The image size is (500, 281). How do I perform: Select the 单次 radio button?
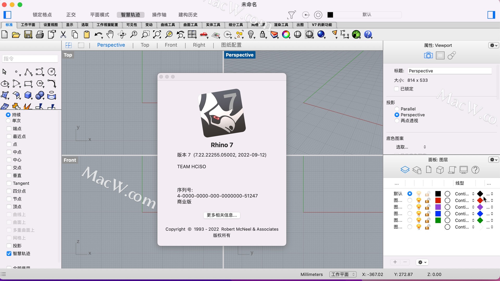[x=8, y=120]
